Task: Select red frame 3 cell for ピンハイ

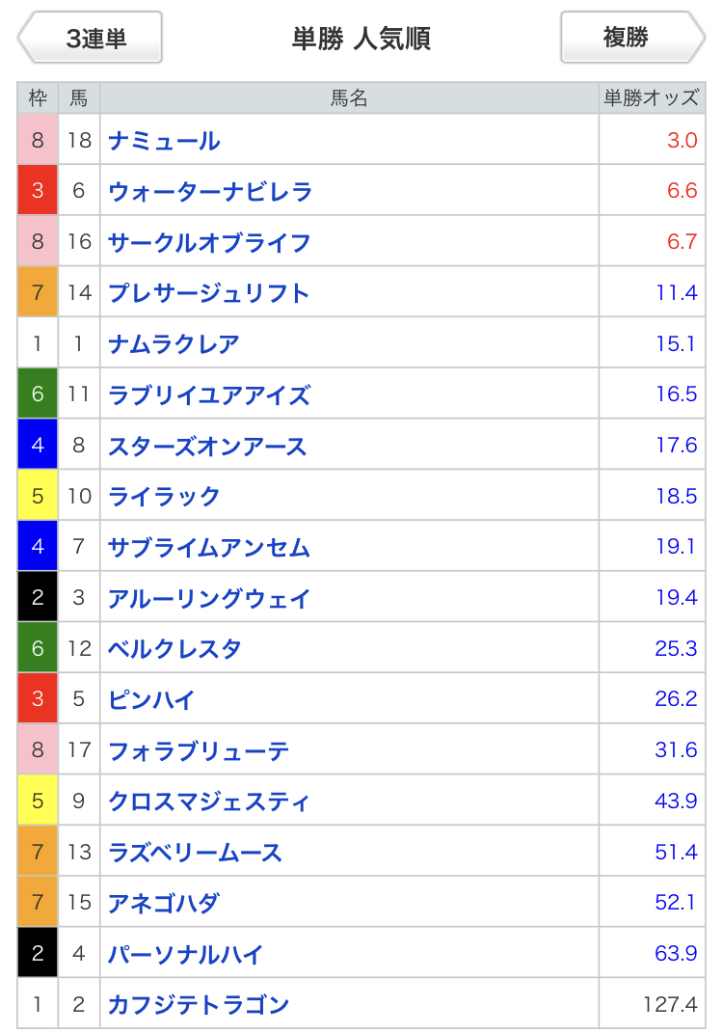Action: pyautogui.click(x=38, y=698)
